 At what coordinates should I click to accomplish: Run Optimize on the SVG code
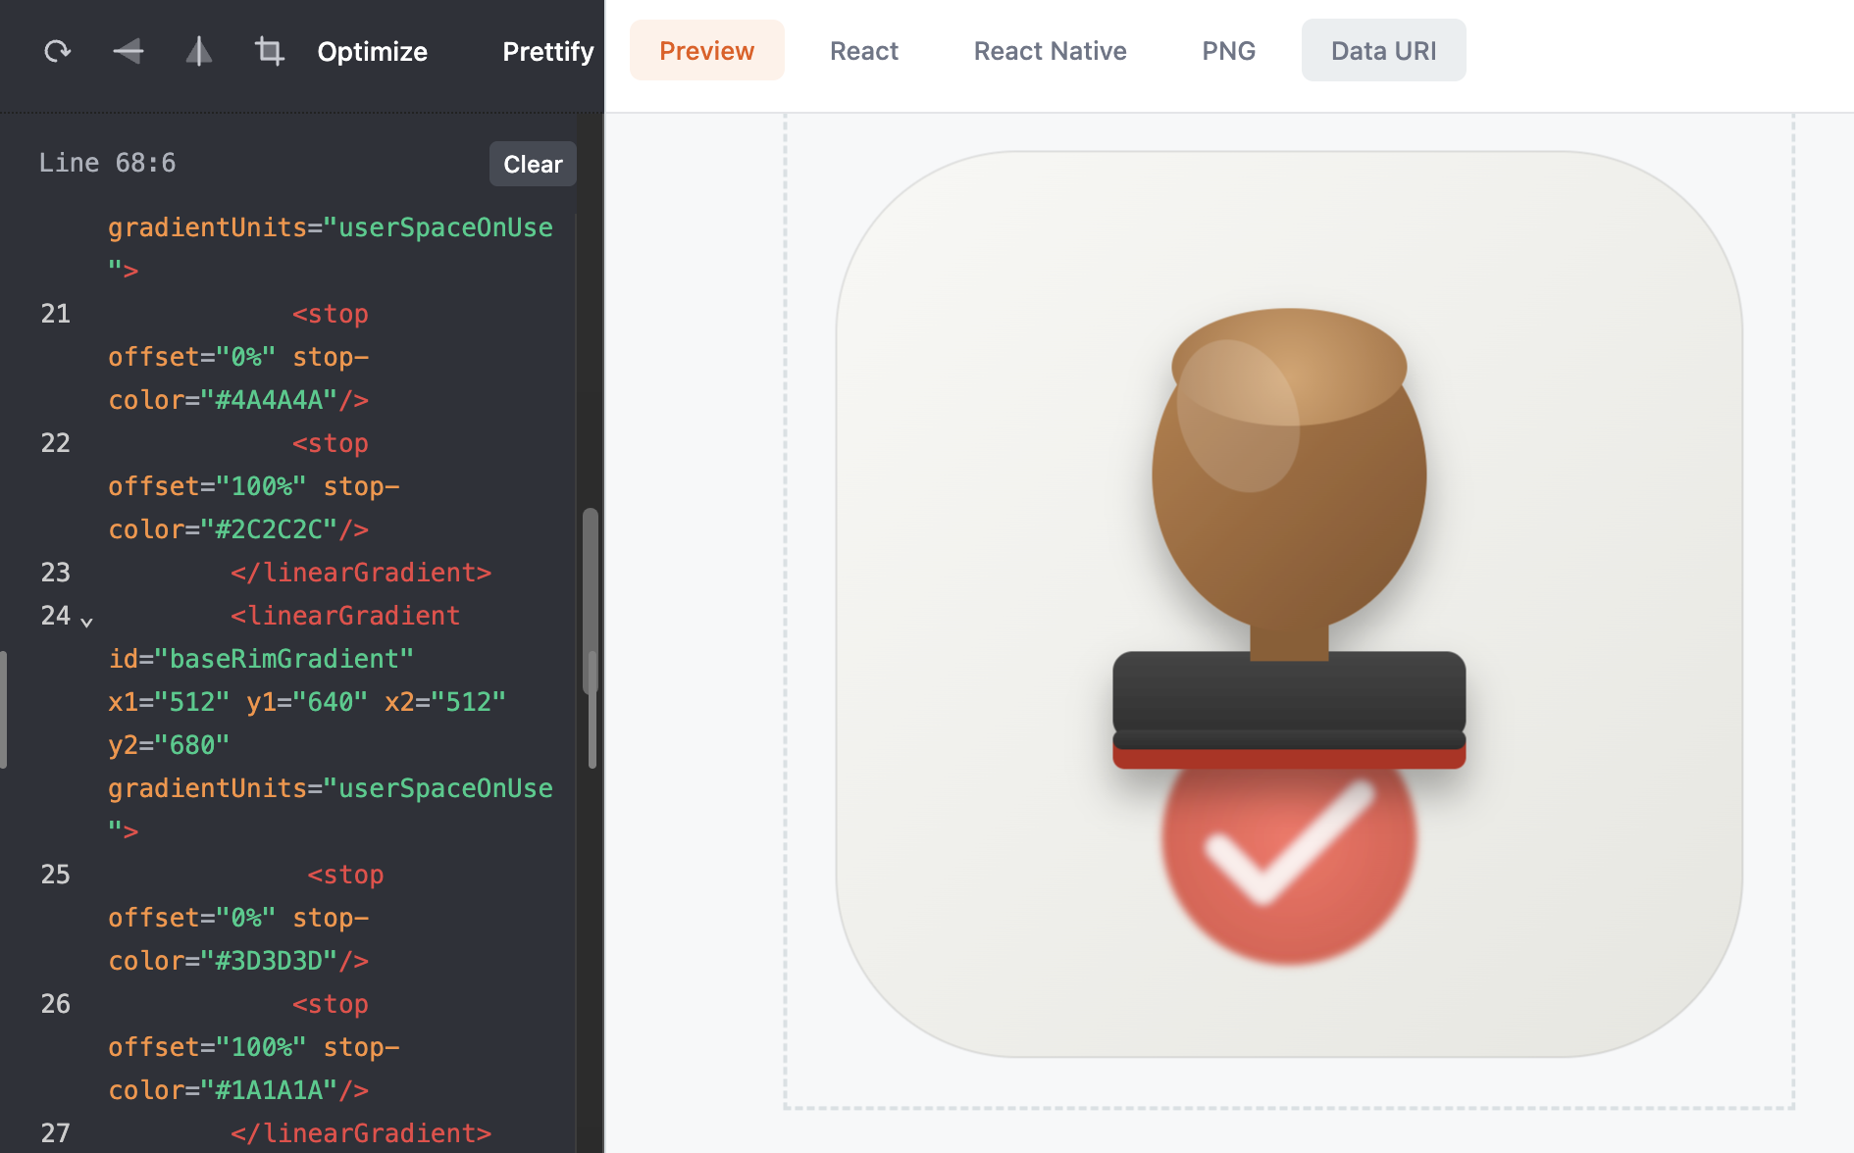[372, 51]
